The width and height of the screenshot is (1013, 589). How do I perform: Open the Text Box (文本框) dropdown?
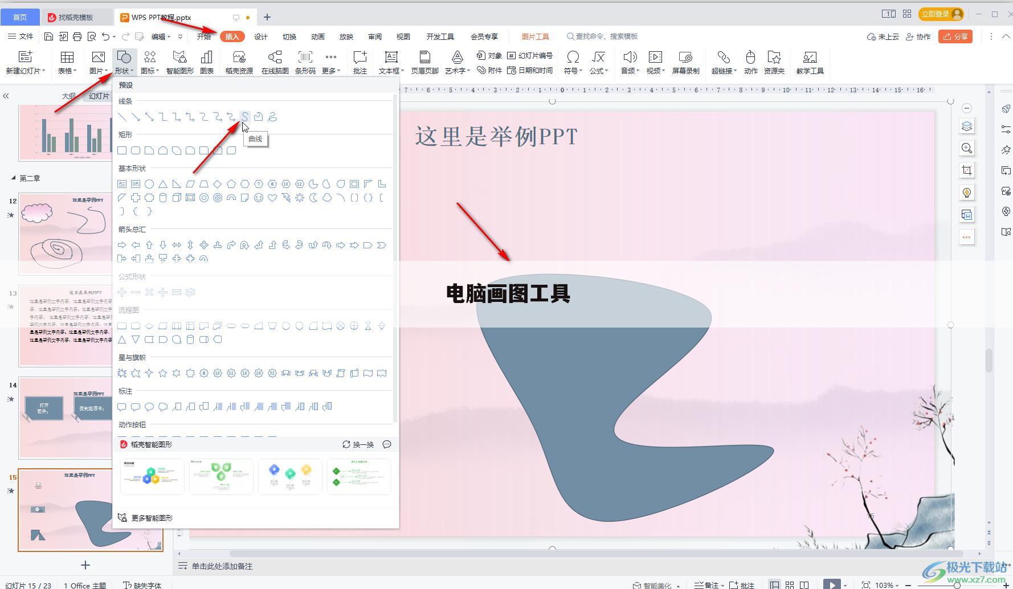[x=391, y=71]
